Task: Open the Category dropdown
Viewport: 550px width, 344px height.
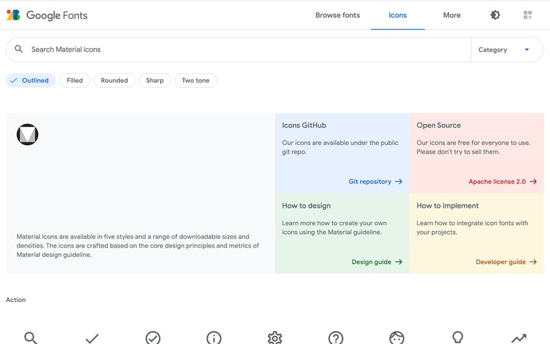Action: 507,50
